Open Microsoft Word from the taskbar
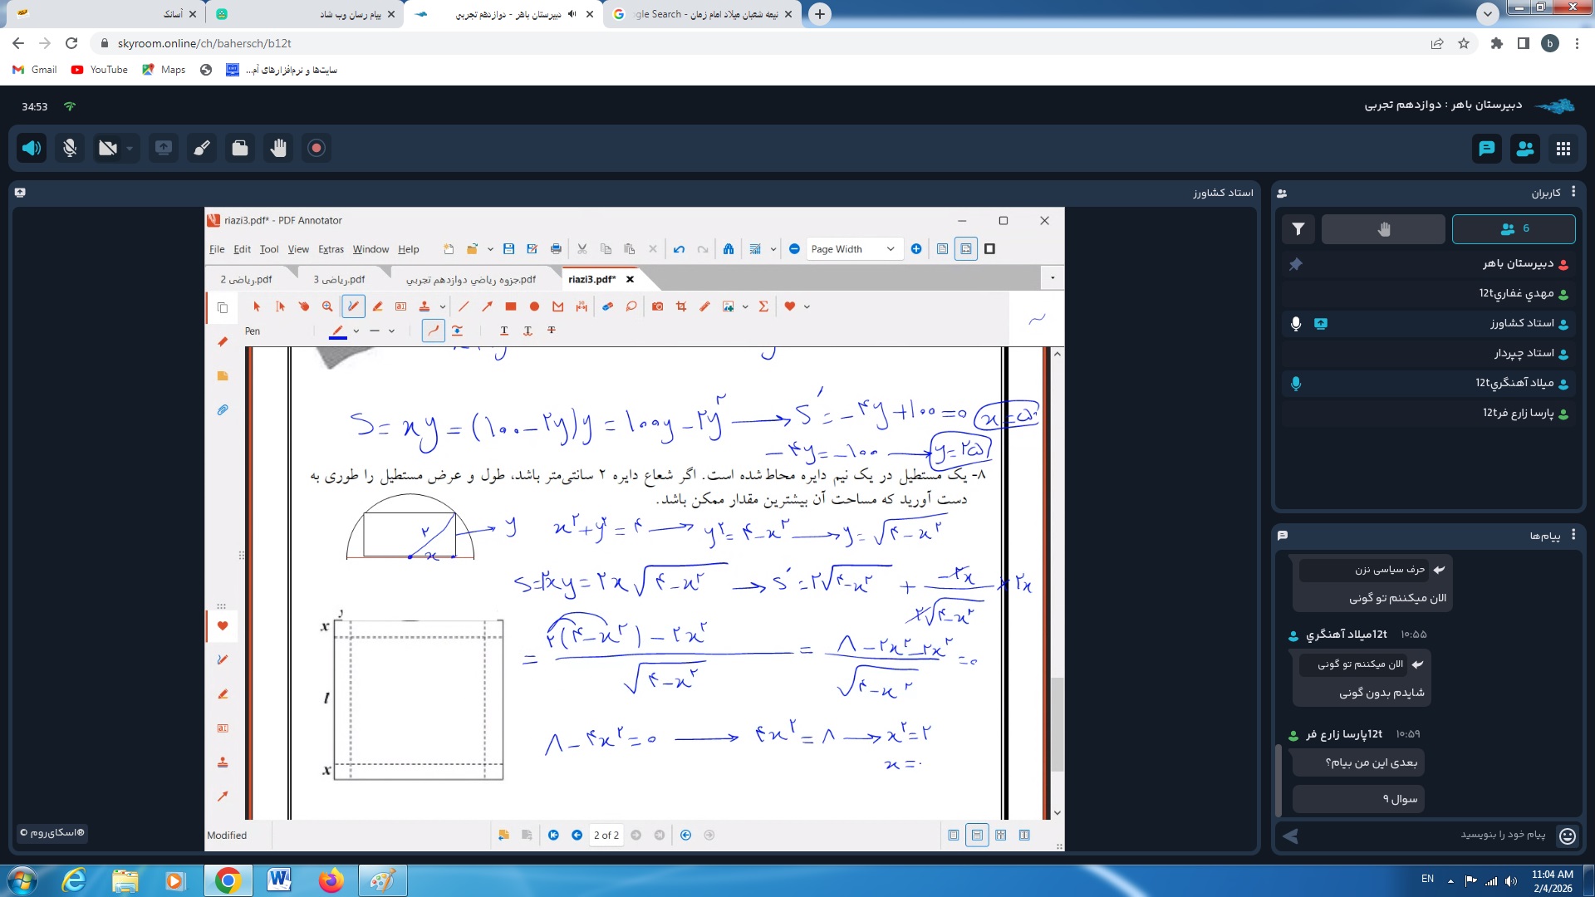The height and width of the screenshot is (897, 1595). [x=279, y=880]
